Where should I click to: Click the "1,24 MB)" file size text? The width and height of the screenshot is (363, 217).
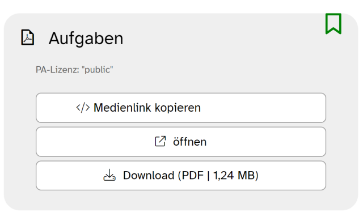[x=235, y=176]
